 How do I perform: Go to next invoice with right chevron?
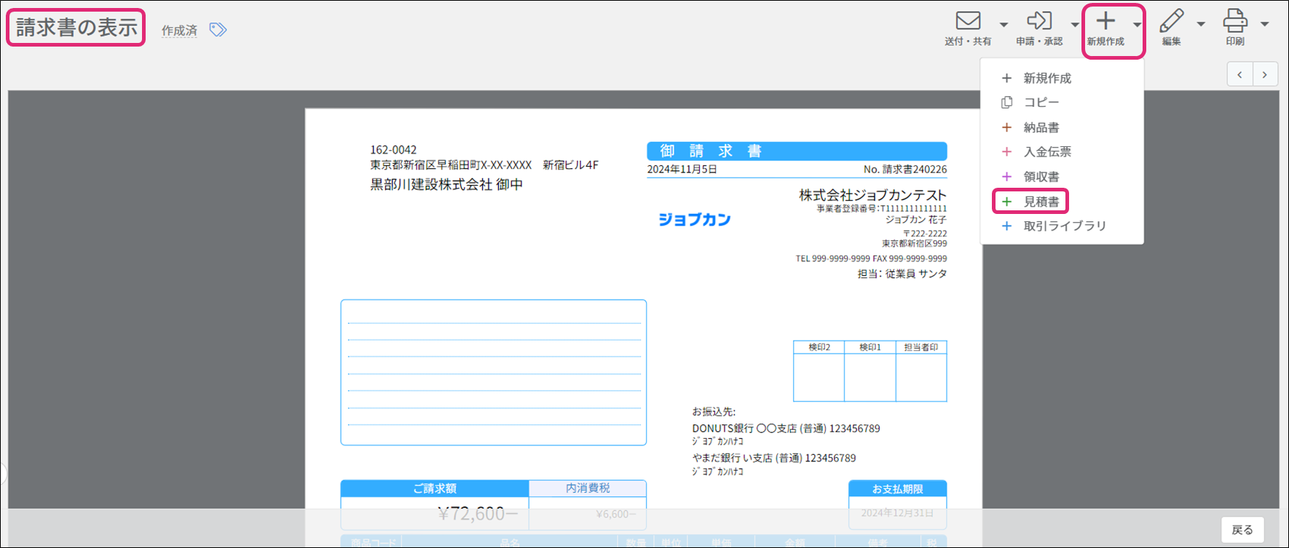click(x=1265, y=74)
